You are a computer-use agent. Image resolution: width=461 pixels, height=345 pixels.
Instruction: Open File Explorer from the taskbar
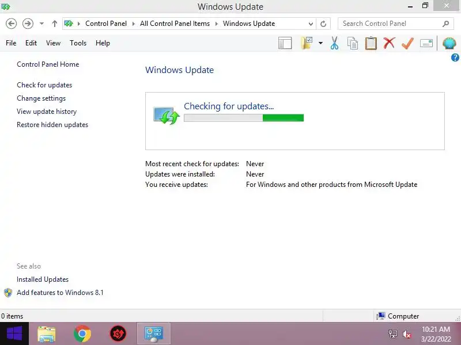coord(47,334)
